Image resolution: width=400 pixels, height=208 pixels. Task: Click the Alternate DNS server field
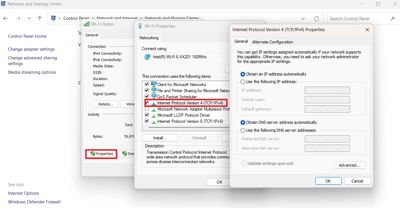coord(327,148)
